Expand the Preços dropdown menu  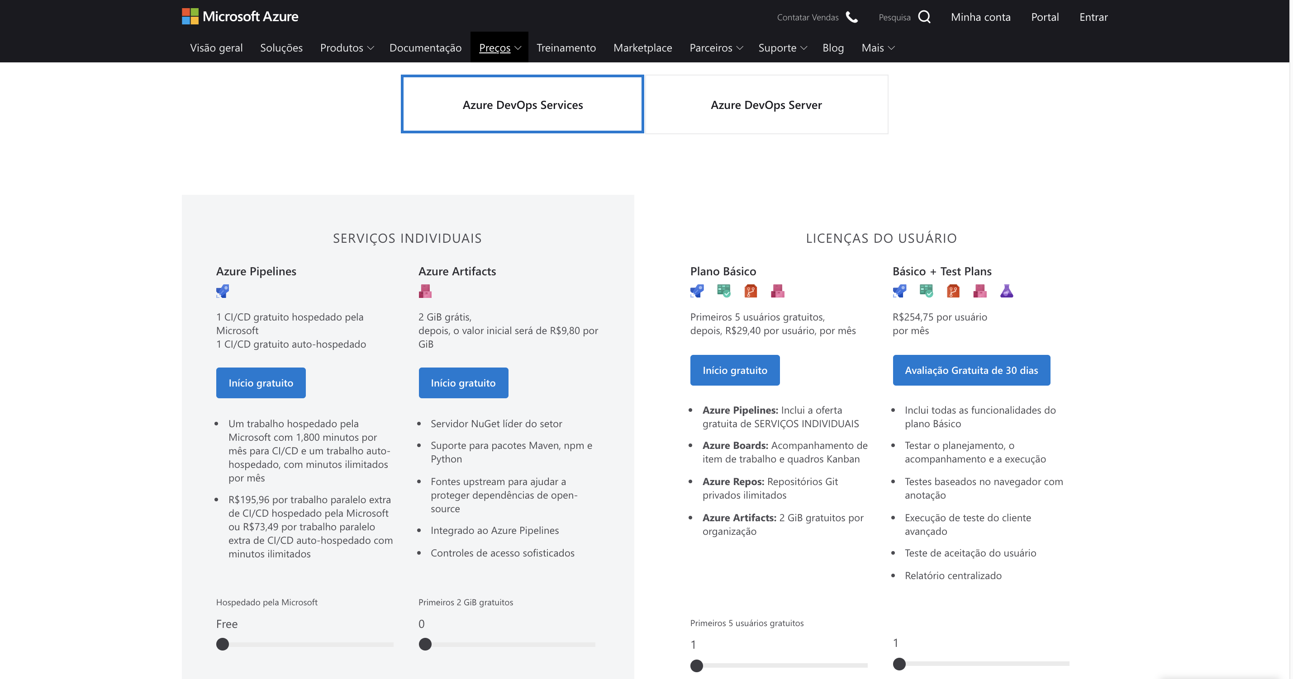point(500,47)
